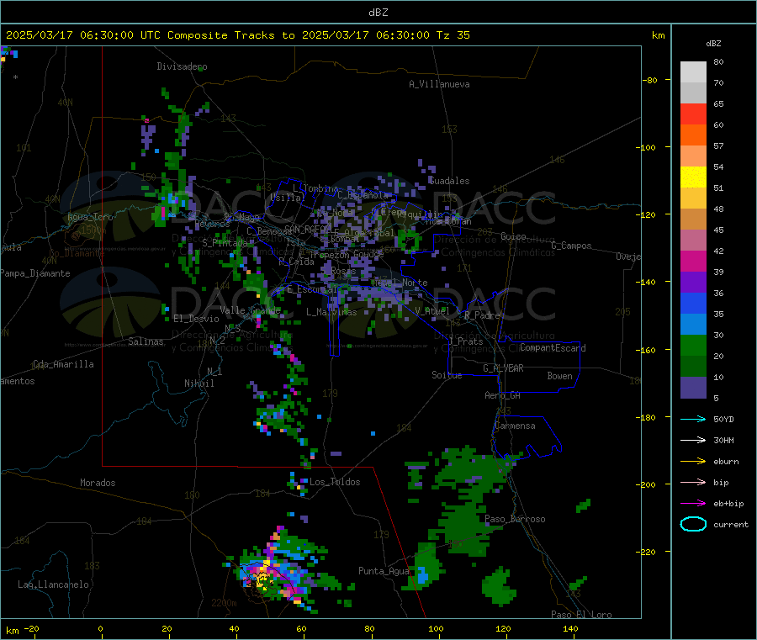This screenshot has height=640, width=757.
Task: Click the '100' tick on horizontal axis
Action: tap(436, 628)
